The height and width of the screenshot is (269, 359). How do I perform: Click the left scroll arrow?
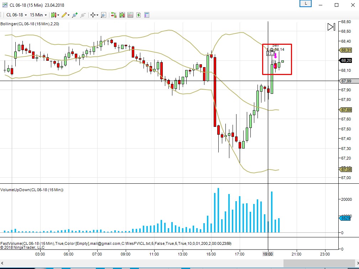point(2,263)
